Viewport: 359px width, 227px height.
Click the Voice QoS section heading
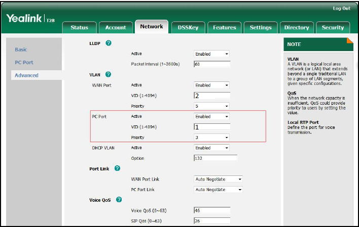[x=100, y=200]
